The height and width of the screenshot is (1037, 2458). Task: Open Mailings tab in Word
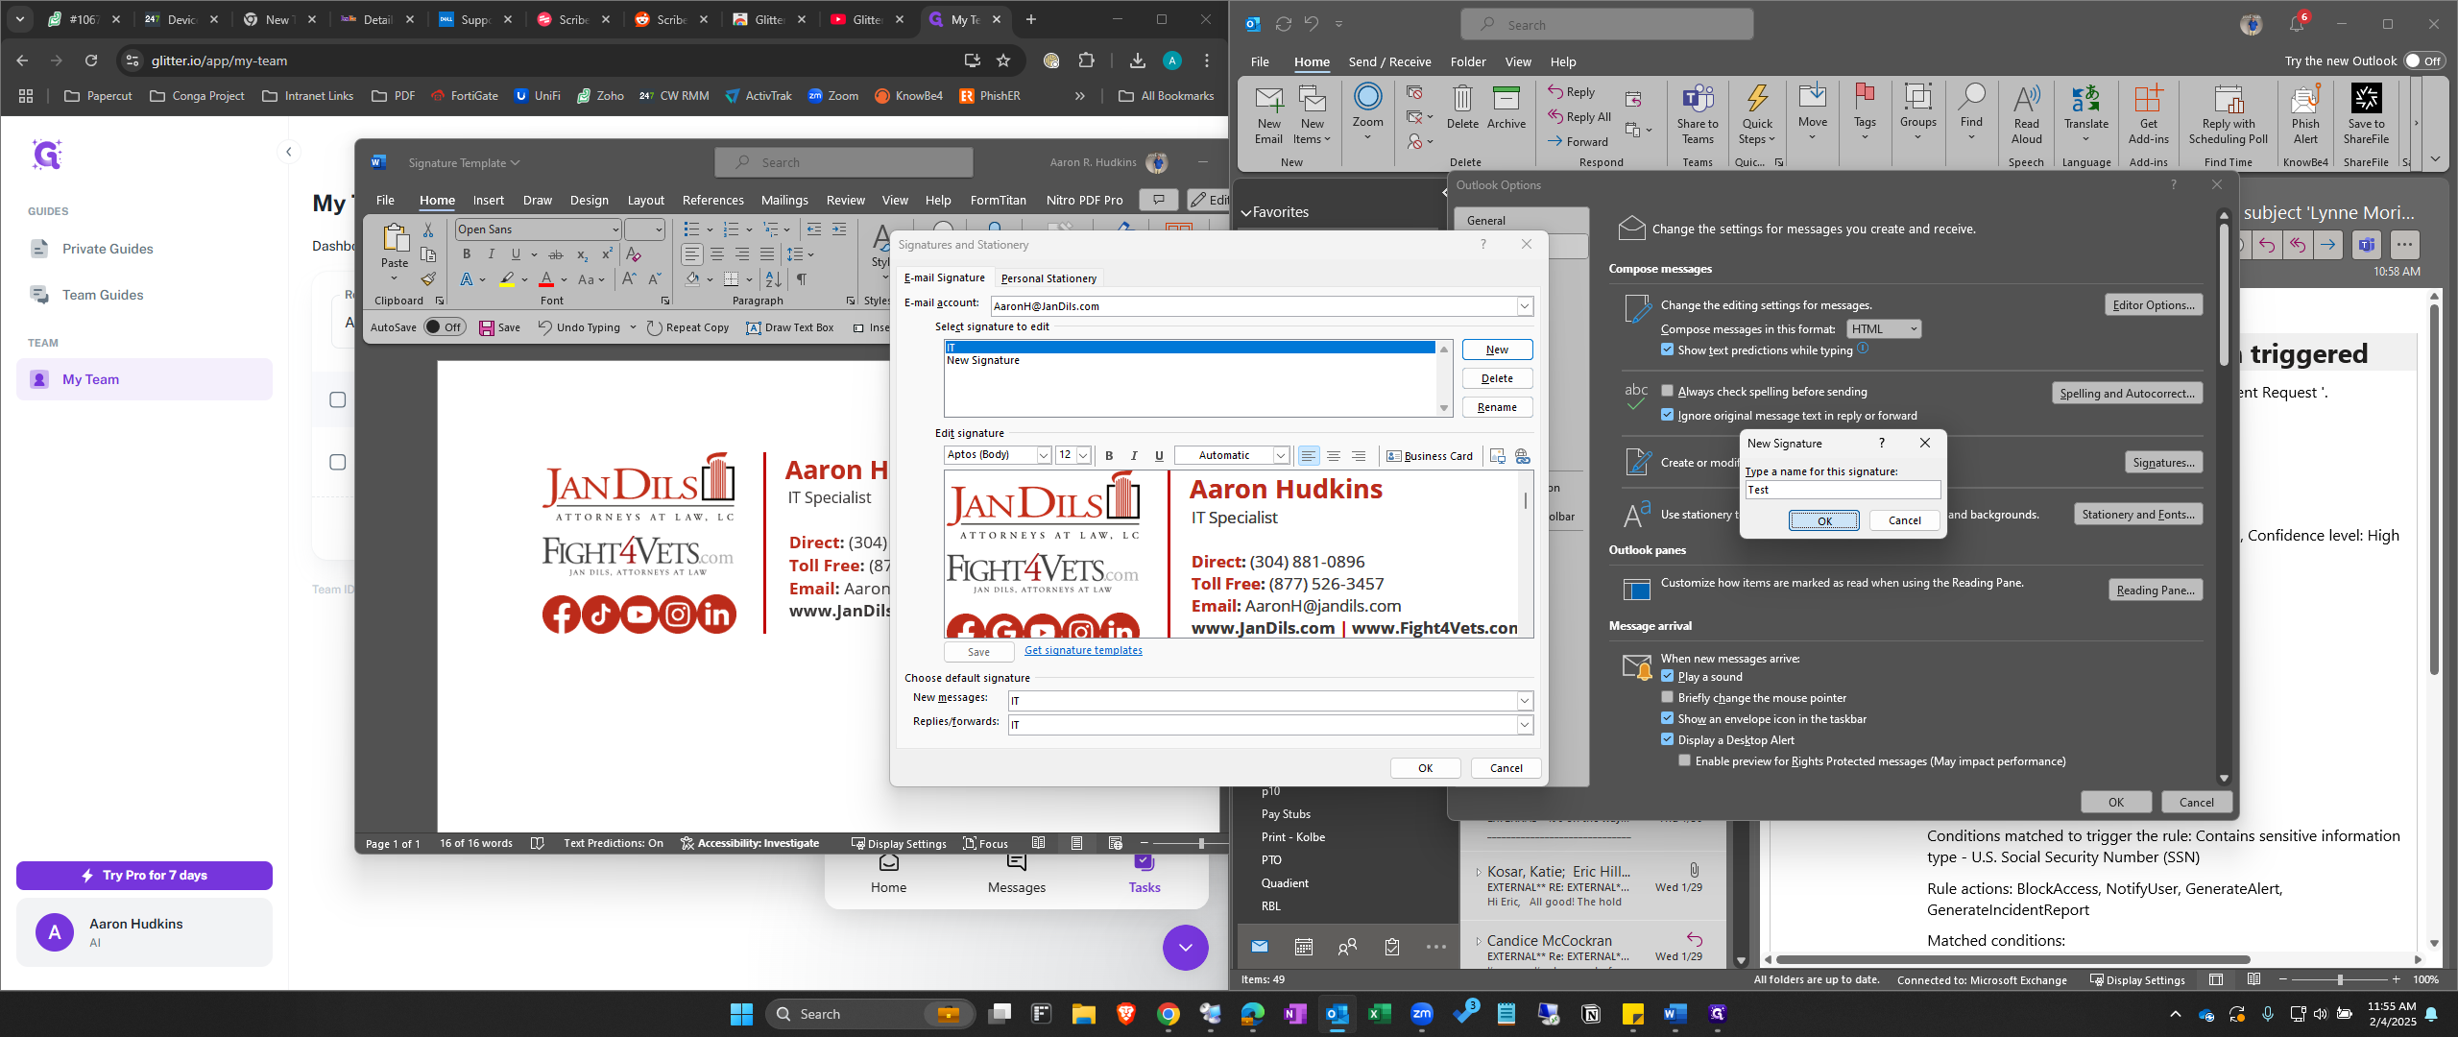(784, 200)
